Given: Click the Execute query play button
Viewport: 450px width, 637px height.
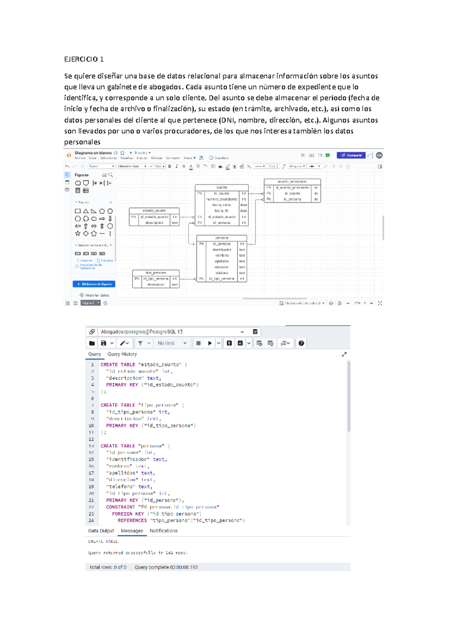Looking at the screenshot, I should click(210, 343).
